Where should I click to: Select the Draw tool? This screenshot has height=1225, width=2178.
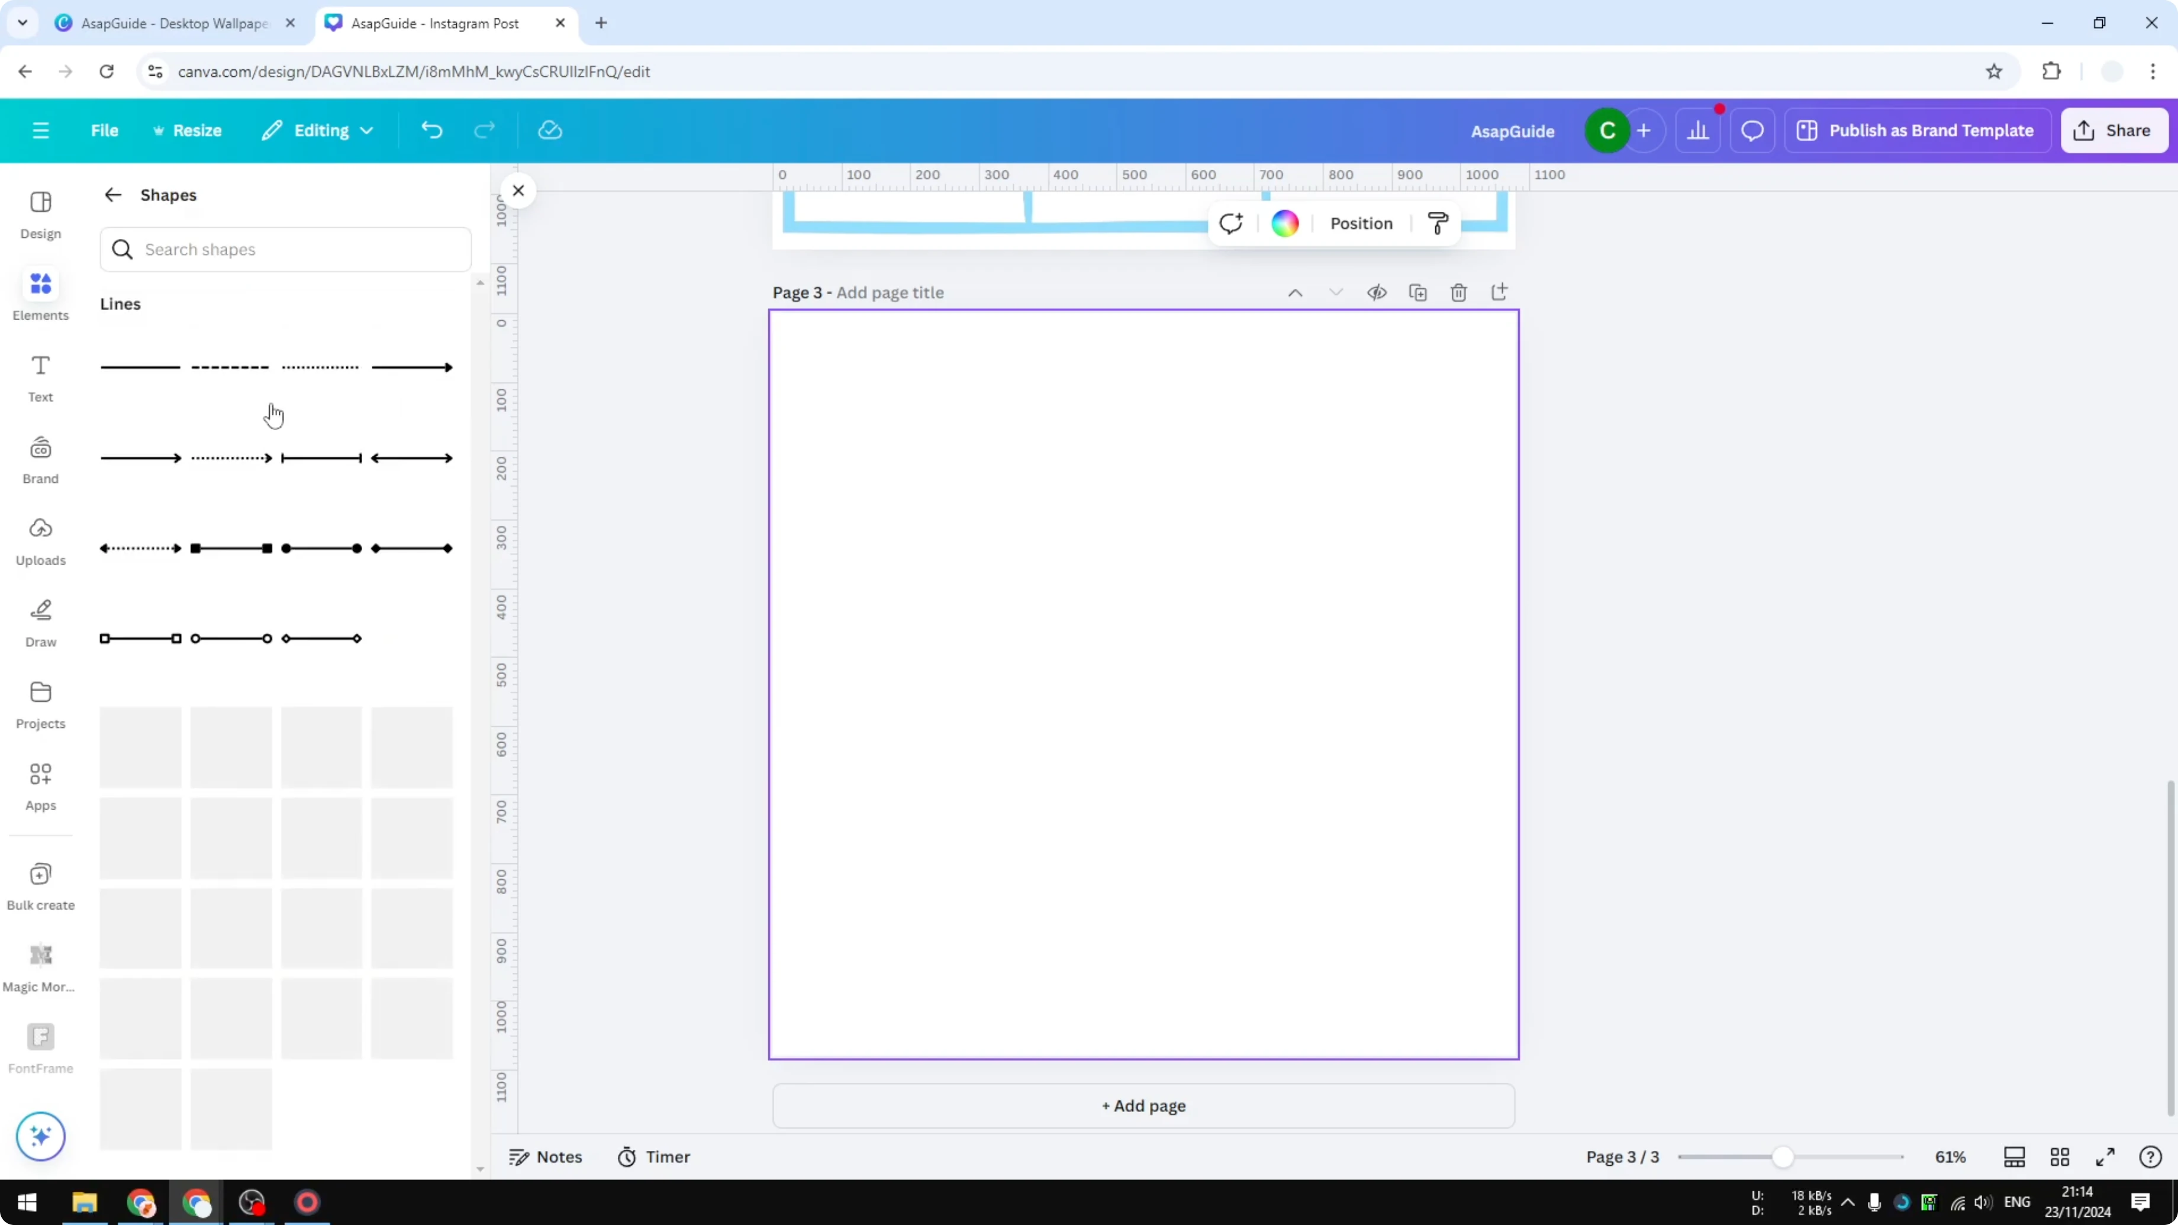[40, 621]
